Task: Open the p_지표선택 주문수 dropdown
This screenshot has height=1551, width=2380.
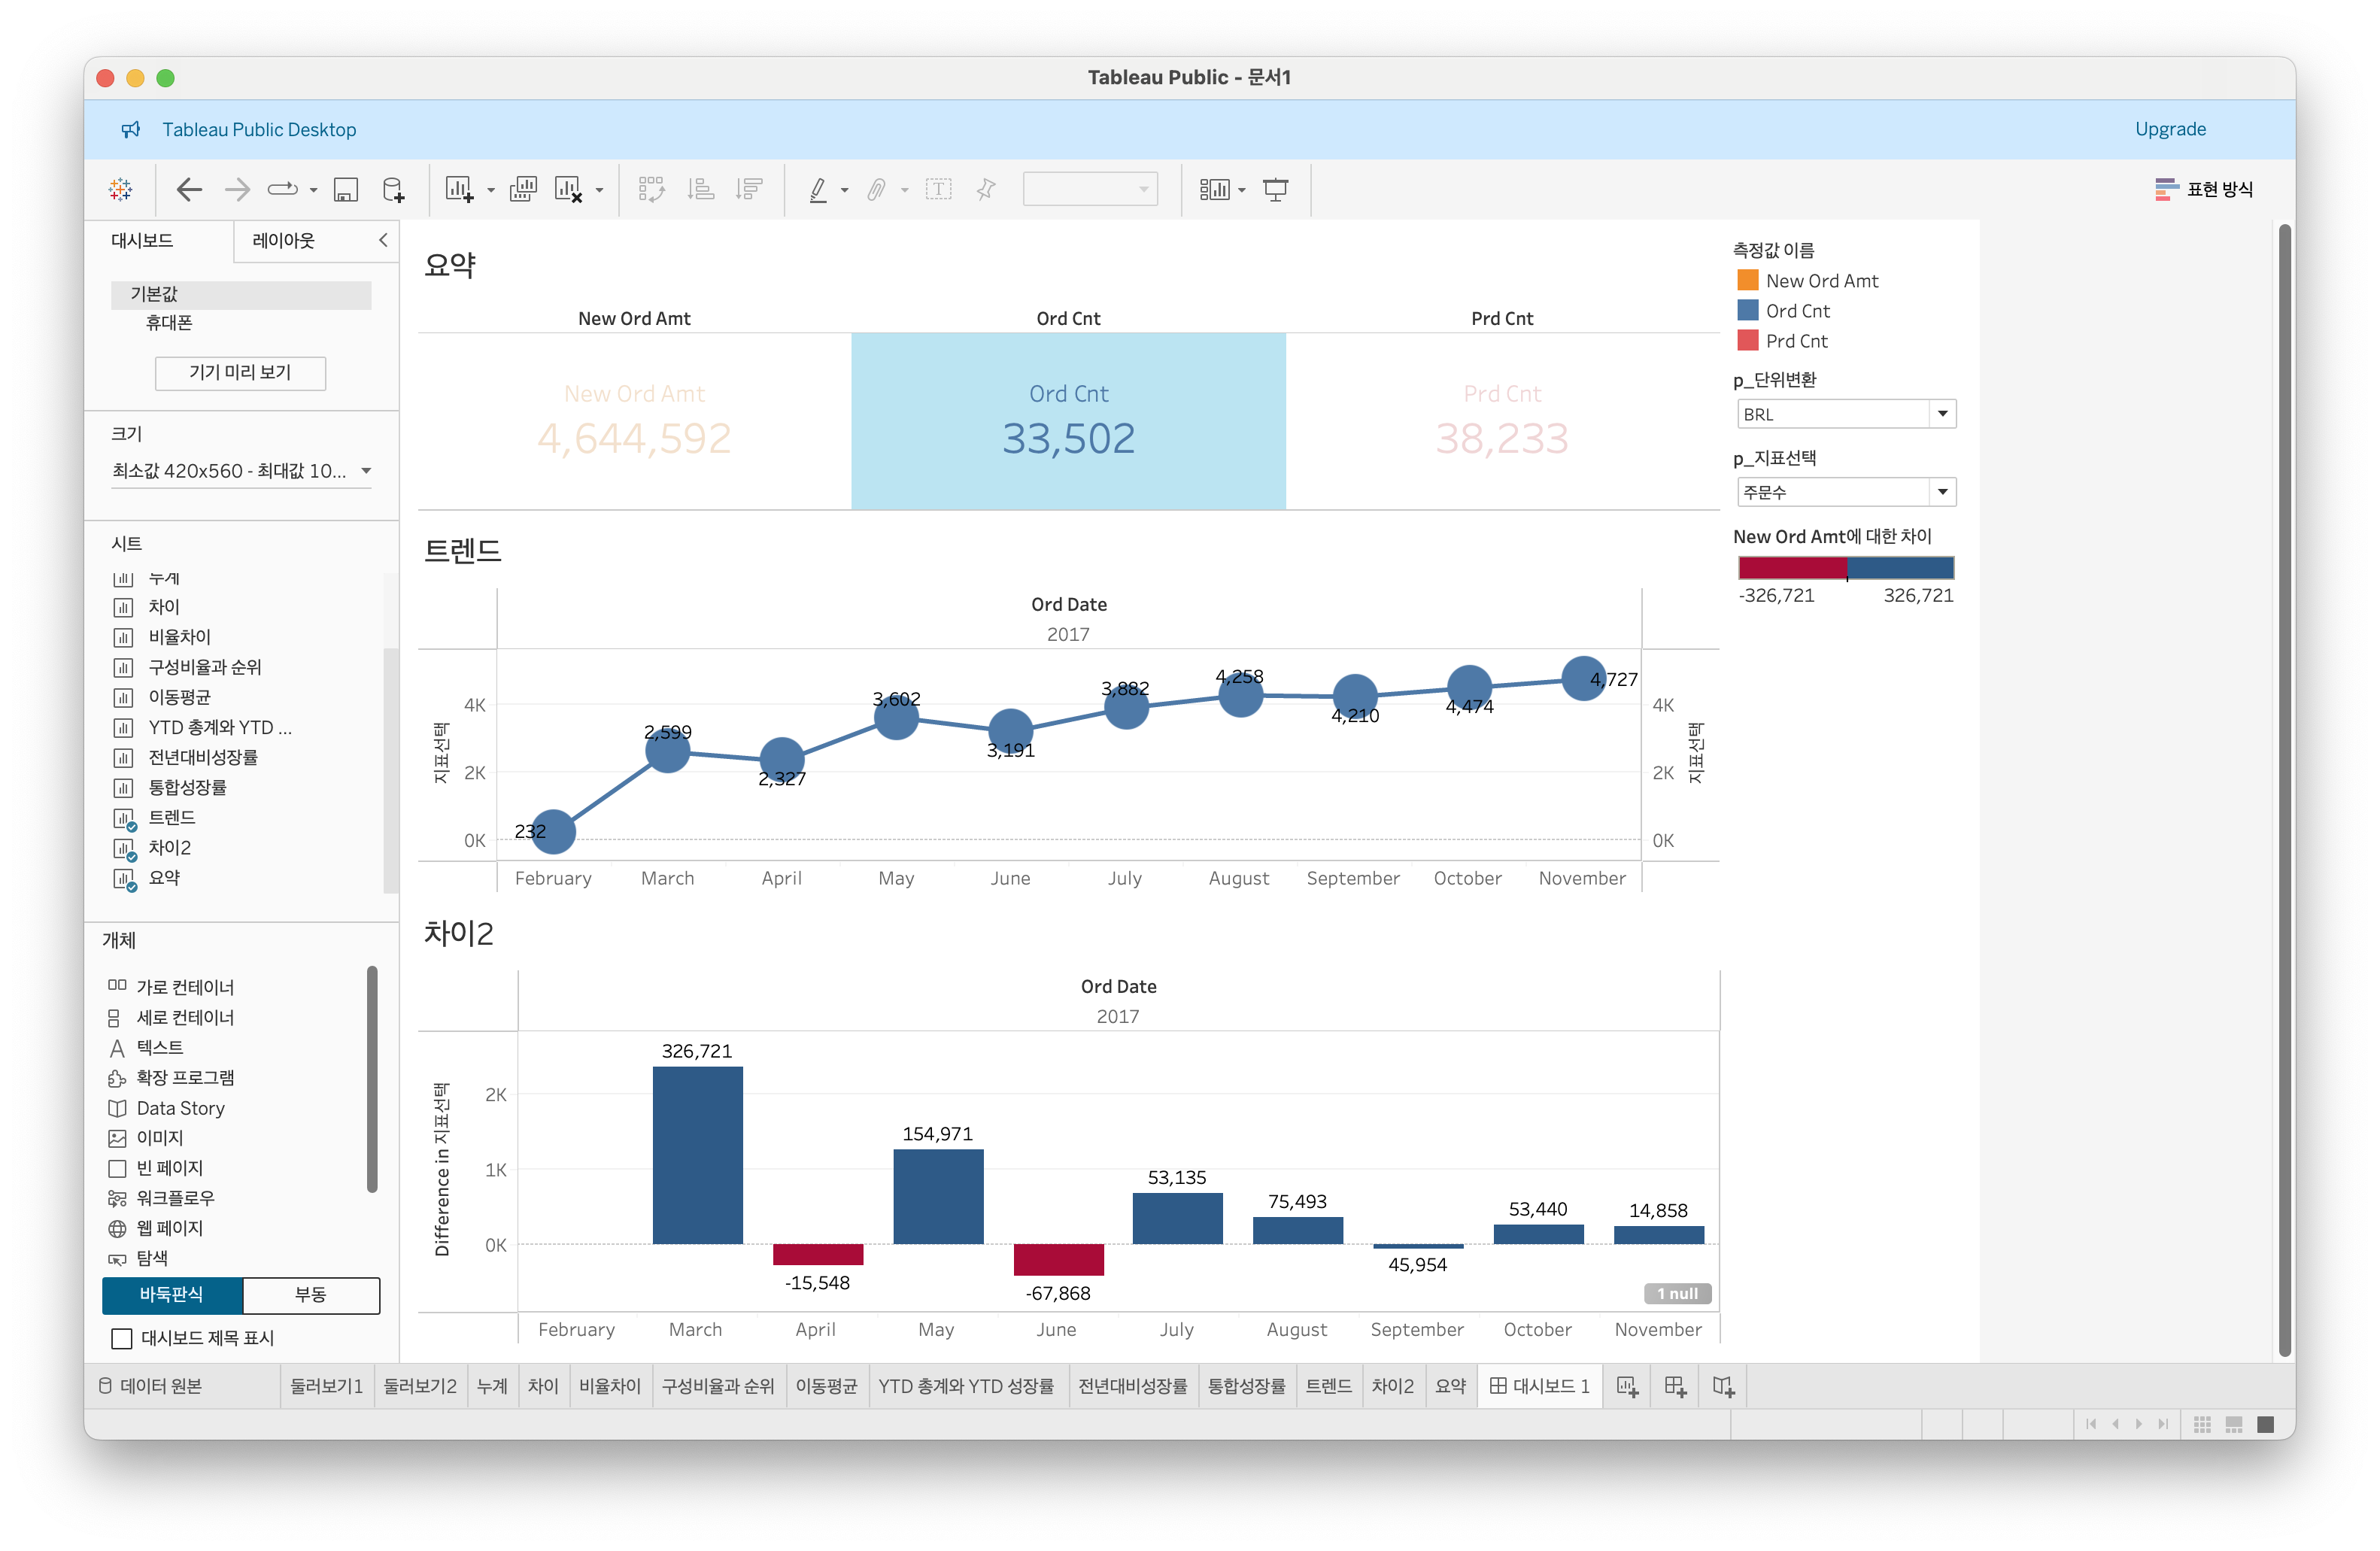Action: pyautogui.click(x=1942, y=492)
